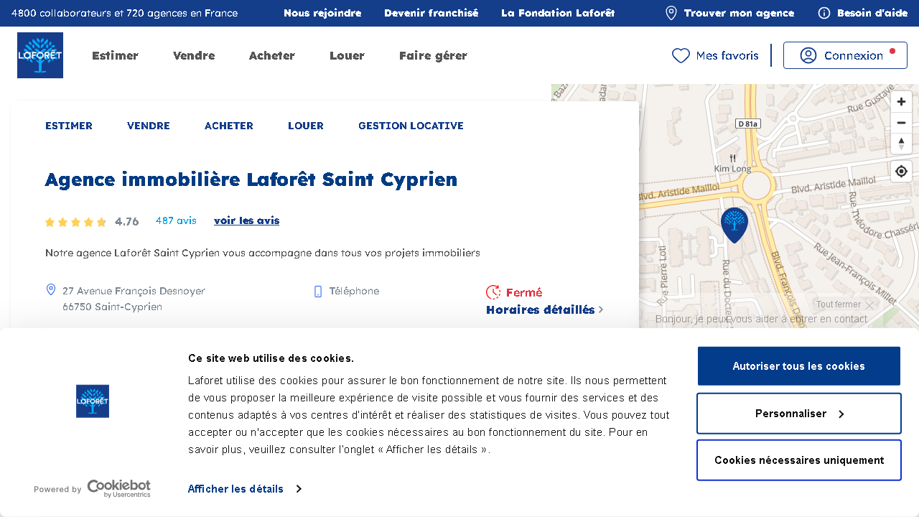The image size is (919, 517).
Task: Open the Acheter main menu
Action: 272,55
